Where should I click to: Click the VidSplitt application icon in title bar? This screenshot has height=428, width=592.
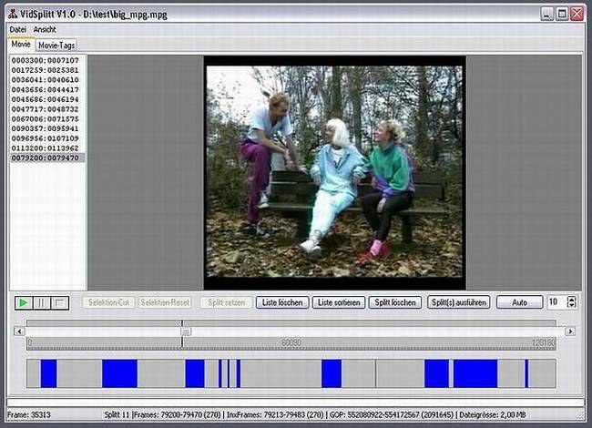tap(13, 15)
